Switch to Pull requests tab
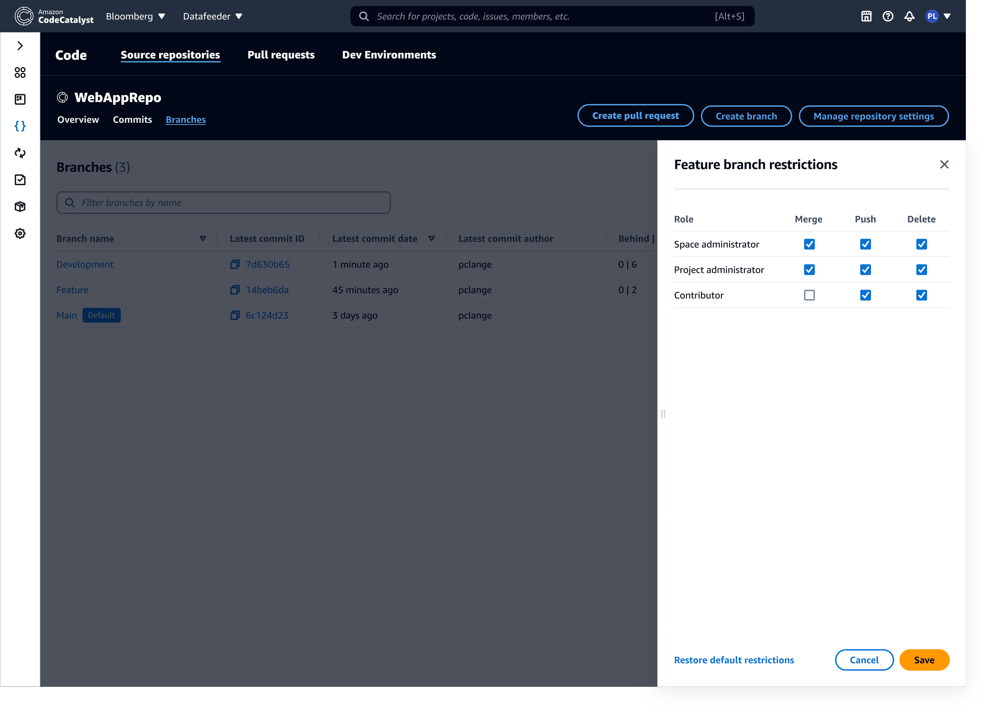Image resolution: width=990 pixels, height=715 pixels. coord(281,55)
